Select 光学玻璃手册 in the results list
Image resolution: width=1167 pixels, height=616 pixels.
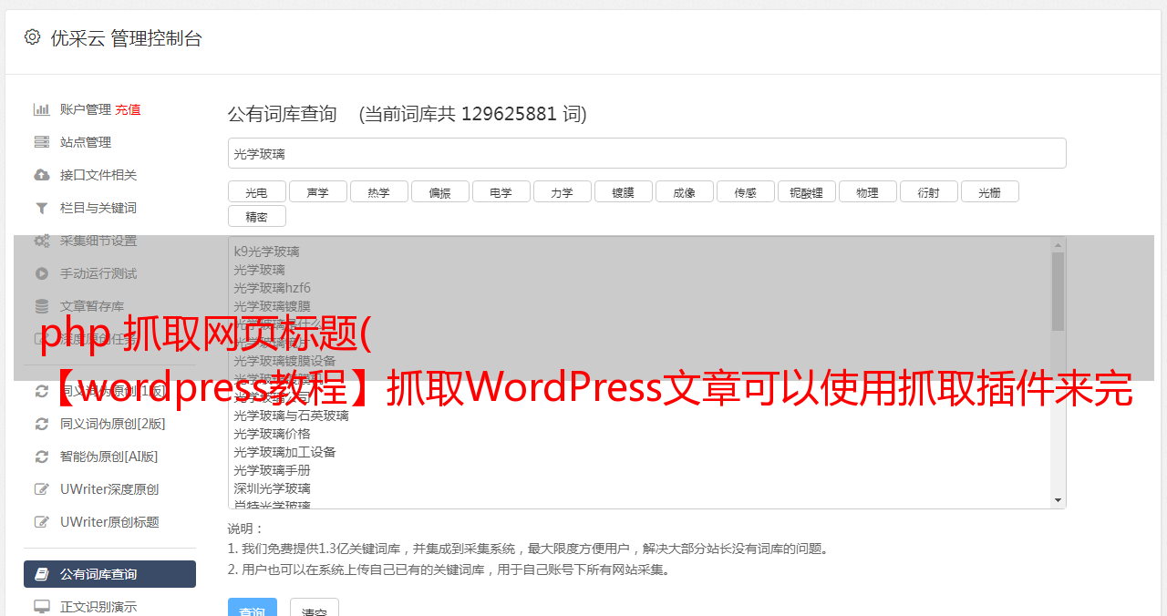[x=272, y=470]
